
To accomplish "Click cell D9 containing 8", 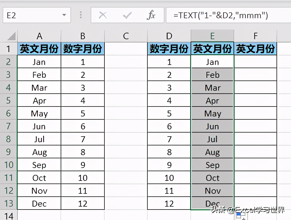I will 169,152.
